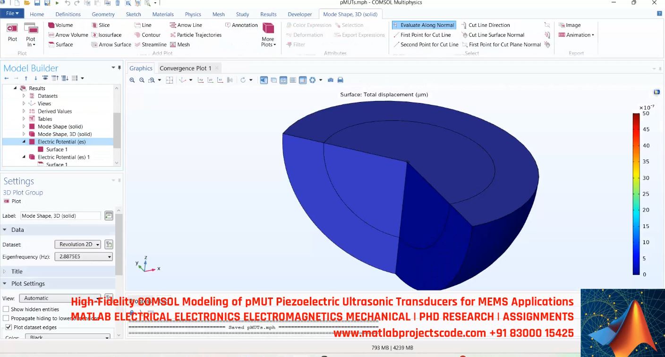
Task: Switch to the yz view orientation
Action: coord(210,80)
